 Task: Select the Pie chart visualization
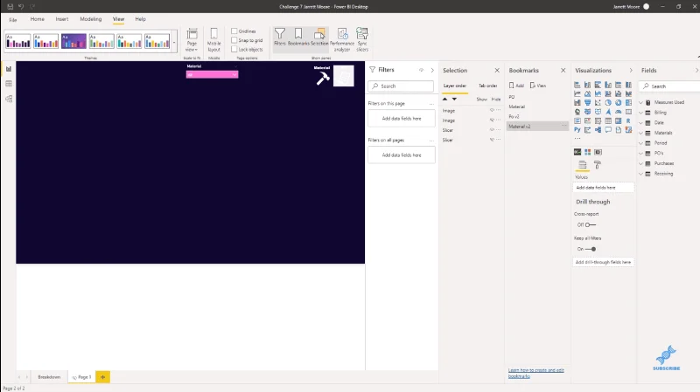(x=608, y=102)
